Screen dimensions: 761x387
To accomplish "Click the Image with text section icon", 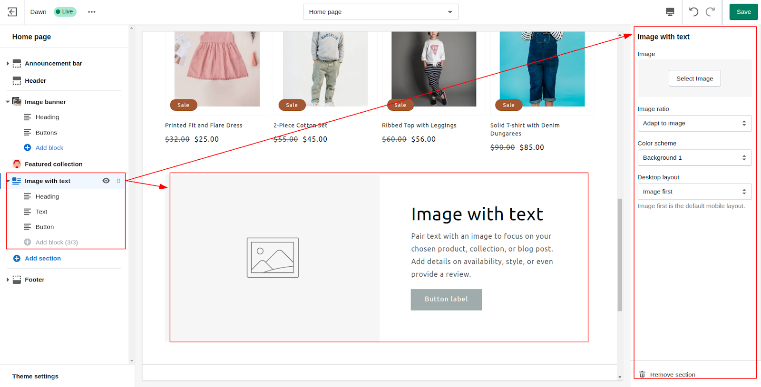I will 17,181.
